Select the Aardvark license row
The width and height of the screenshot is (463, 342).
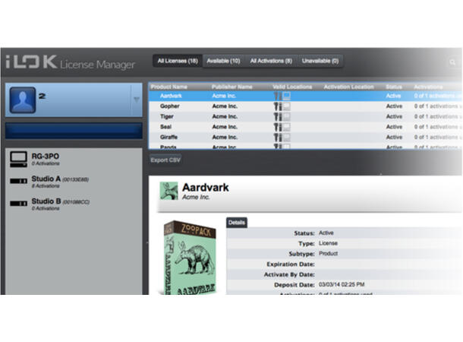click(x=305, y=96)
